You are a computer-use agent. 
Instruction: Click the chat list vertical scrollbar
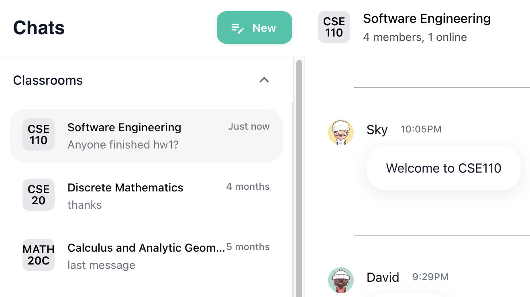pos(299,178)
